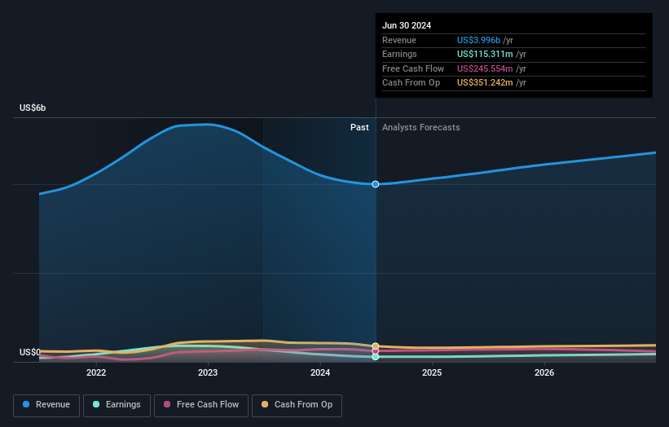
Task: Click the 2023 x-axis label
Action: pyautogui.click(x=208, y=372)
